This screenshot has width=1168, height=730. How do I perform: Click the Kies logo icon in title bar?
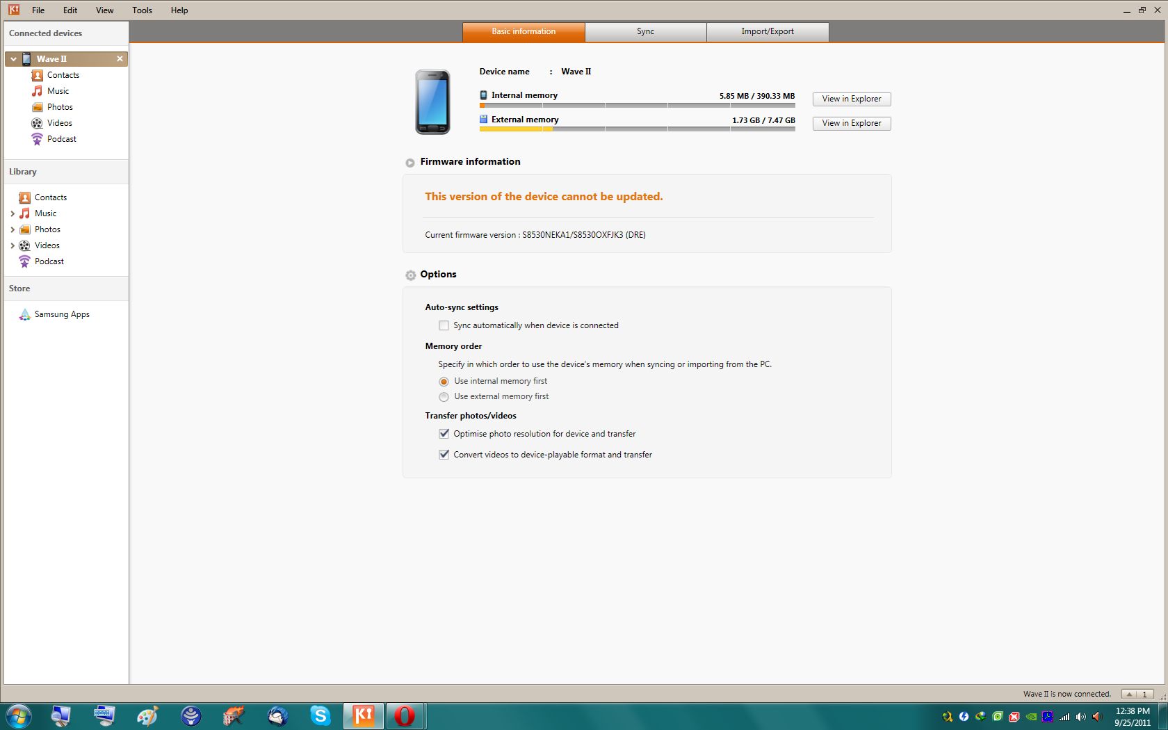tap(14, 10)
